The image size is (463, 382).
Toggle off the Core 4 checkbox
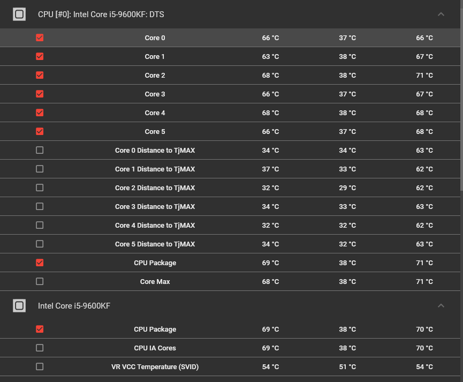40,113
